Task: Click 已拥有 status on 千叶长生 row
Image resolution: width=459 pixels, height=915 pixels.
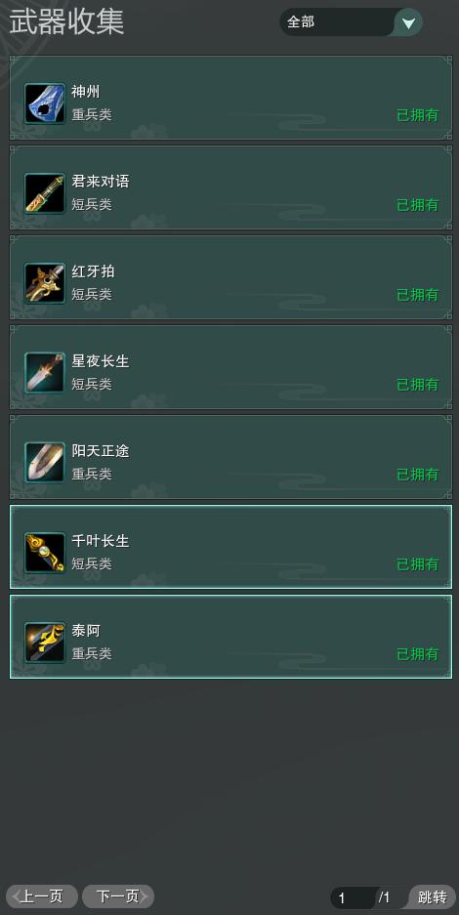Action: [x=418, y=564]
